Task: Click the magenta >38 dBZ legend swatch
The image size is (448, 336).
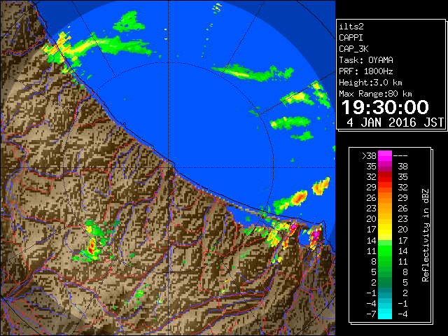Action: 385,155
